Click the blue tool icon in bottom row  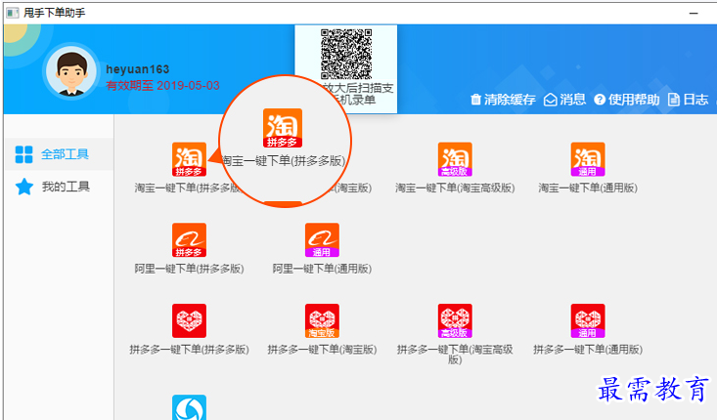coord(189,407)
